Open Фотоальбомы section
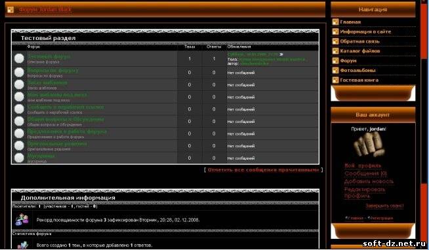429x250 pixels. [x=357, y=71]
